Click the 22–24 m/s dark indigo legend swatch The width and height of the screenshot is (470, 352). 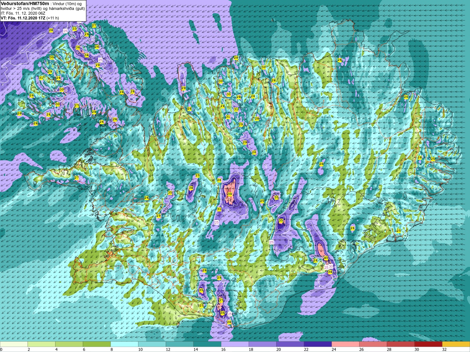click(x=318, y=344)
